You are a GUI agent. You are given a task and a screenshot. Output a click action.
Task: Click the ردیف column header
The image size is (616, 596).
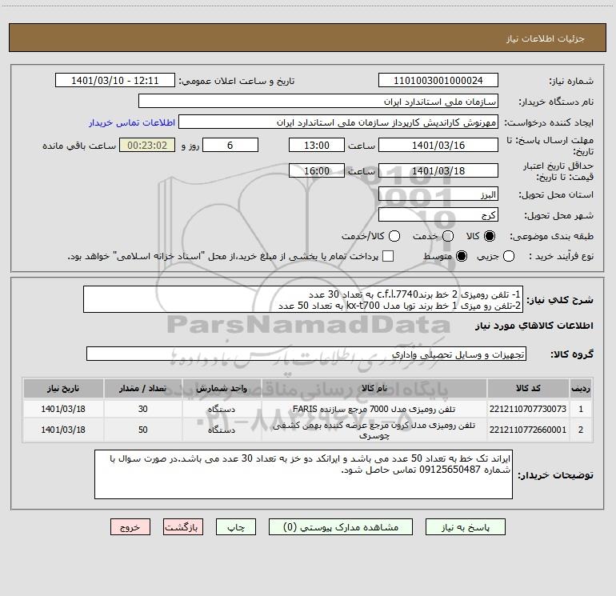coord(581,388)
